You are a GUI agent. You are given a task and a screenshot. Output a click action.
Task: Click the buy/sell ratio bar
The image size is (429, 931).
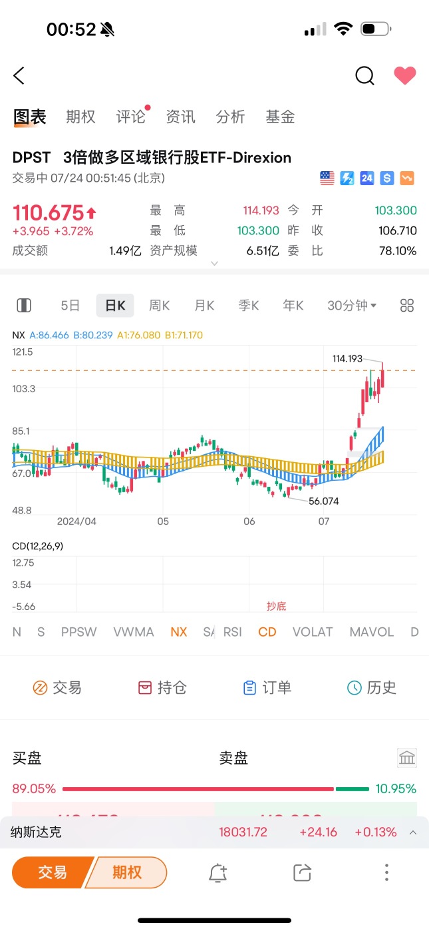click(x=215, y=789)
